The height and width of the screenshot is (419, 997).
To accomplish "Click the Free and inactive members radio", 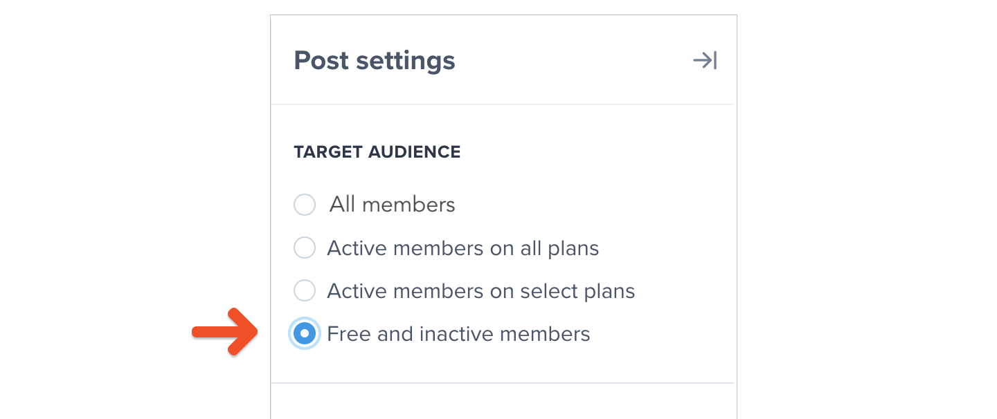I will coord(305,333).
